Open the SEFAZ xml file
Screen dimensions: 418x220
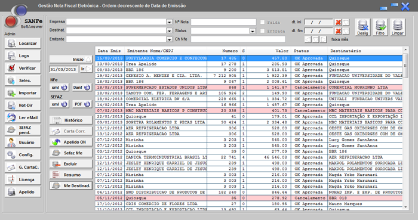point(59,104)
